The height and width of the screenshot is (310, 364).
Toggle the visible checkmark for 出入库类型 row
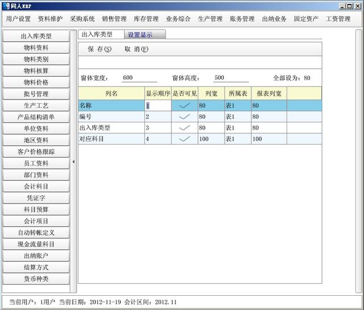coord(184,127)
